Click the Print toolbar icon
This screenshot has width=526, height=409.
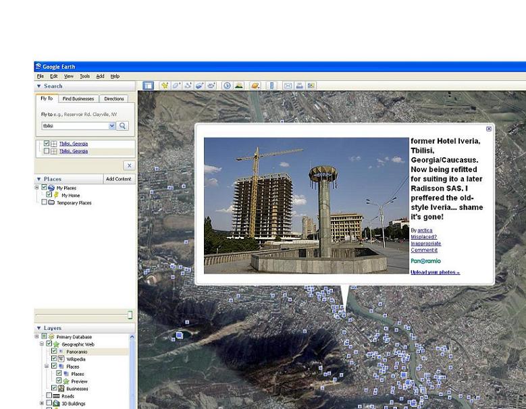[300, 86]
